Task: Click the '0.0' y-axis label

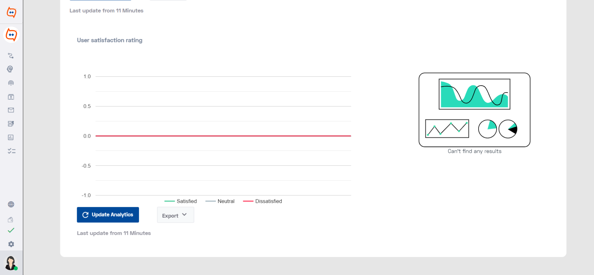Action: [87, 136]
